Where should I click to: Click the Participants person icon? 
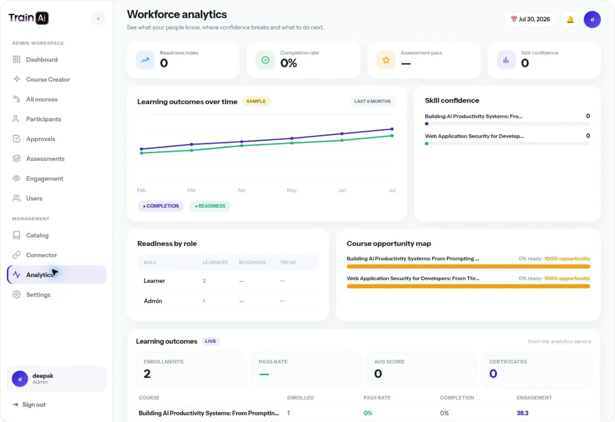coord(16,119)
